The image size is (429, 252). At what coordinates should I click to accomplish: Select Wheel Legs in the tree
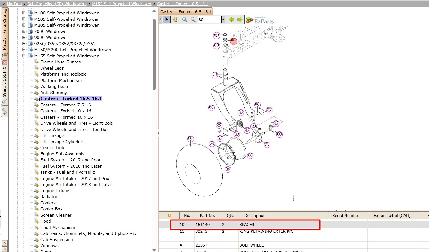[x=52, y=68]
